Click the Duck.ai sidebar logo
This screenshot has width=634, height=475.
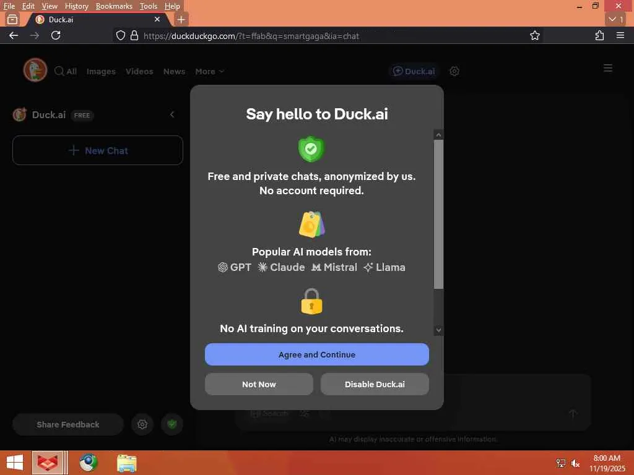pyautogui.click(x=19, y=114)
